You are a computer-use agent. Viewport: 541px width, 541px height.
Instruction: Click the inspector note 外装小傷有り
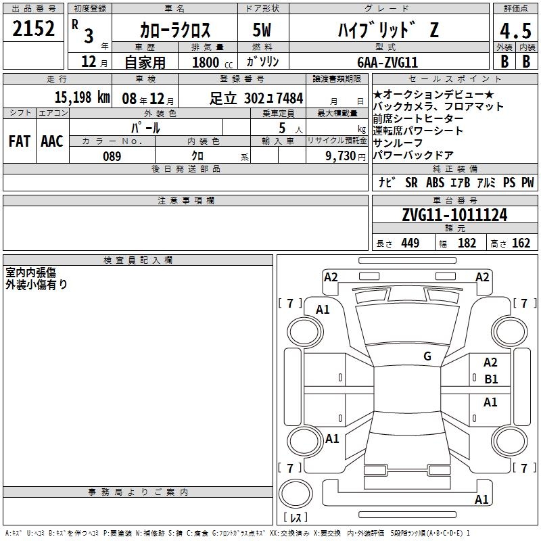point(37,285)
